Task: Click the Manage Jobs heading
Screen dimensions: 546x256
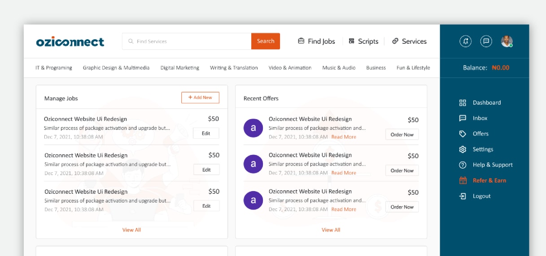Action: (x=61, y=98)
